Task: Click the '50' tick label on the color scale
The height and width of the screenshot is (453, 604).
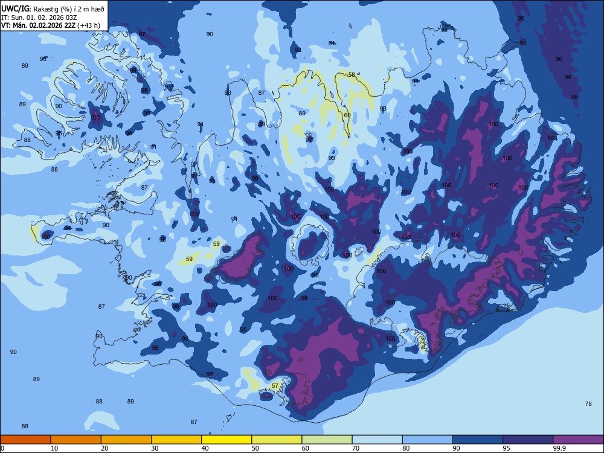Action: [x=255, y=448]
